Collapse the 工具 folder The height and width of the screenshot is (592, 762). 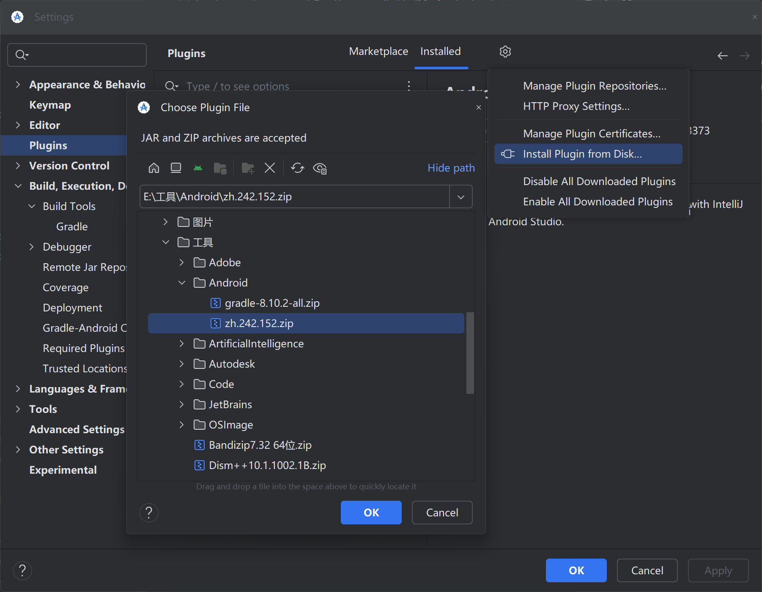pos(166,242)
